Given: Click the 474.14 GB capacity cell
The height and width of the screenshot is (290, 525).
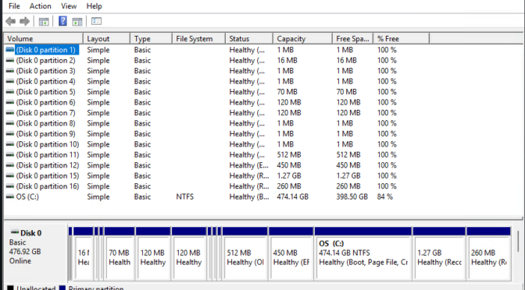Looking at the screenshot, I should click(x=293, y=196).
